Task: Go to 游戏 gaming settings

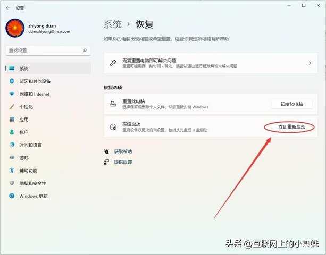Action: pyautogui.click(x=24, y=158)
